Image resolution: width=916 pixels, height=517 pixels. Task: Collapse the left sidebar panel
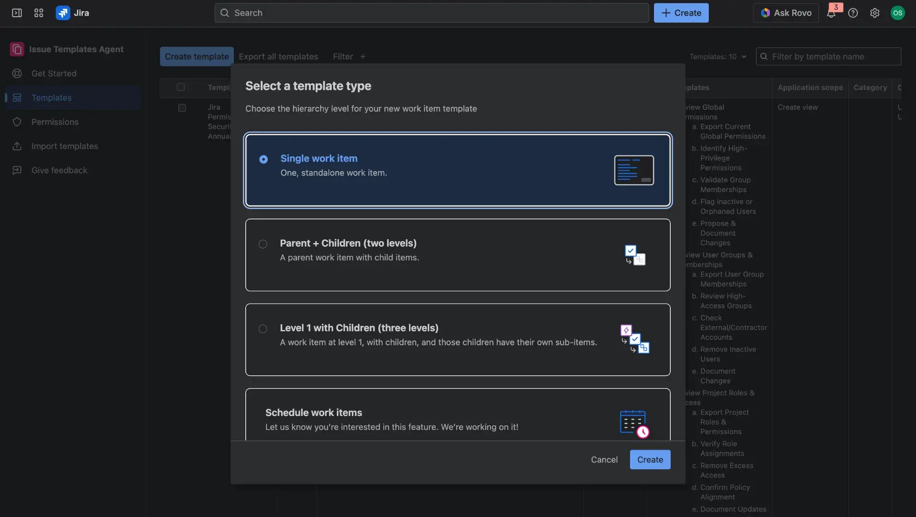pyautogui.click(x=16, y=13)
